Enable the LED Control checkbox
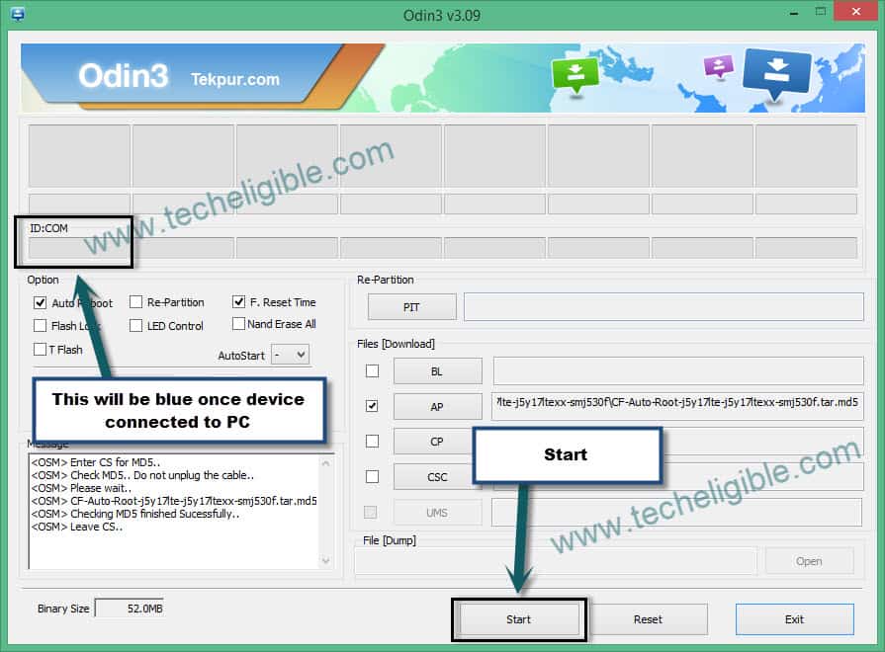 click(135, 325)
